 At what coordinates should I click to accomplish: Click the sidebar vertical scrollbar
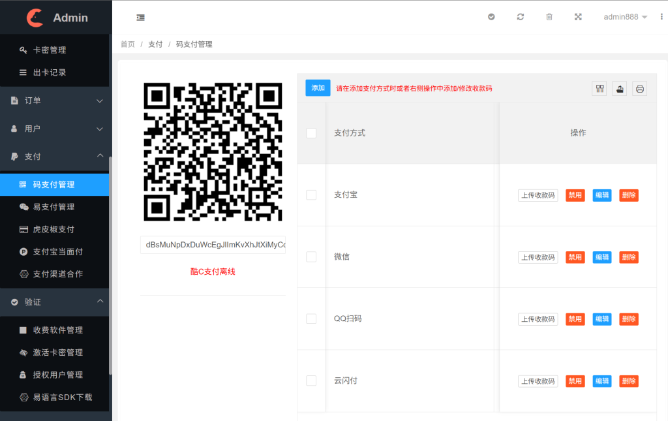click(x=110, y=261)
